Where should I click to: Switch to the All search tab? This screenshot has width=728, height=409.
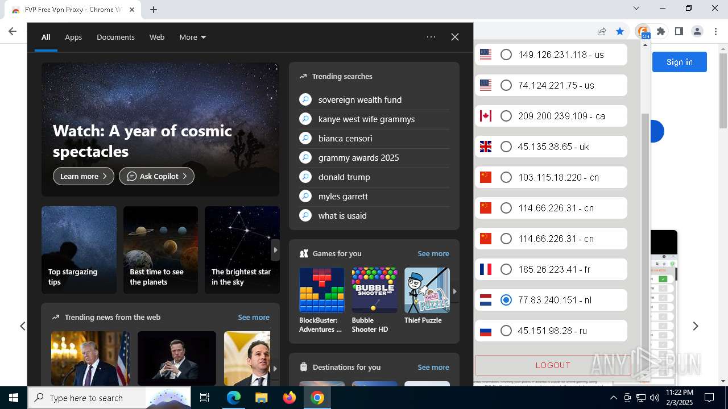pos(46,37)
